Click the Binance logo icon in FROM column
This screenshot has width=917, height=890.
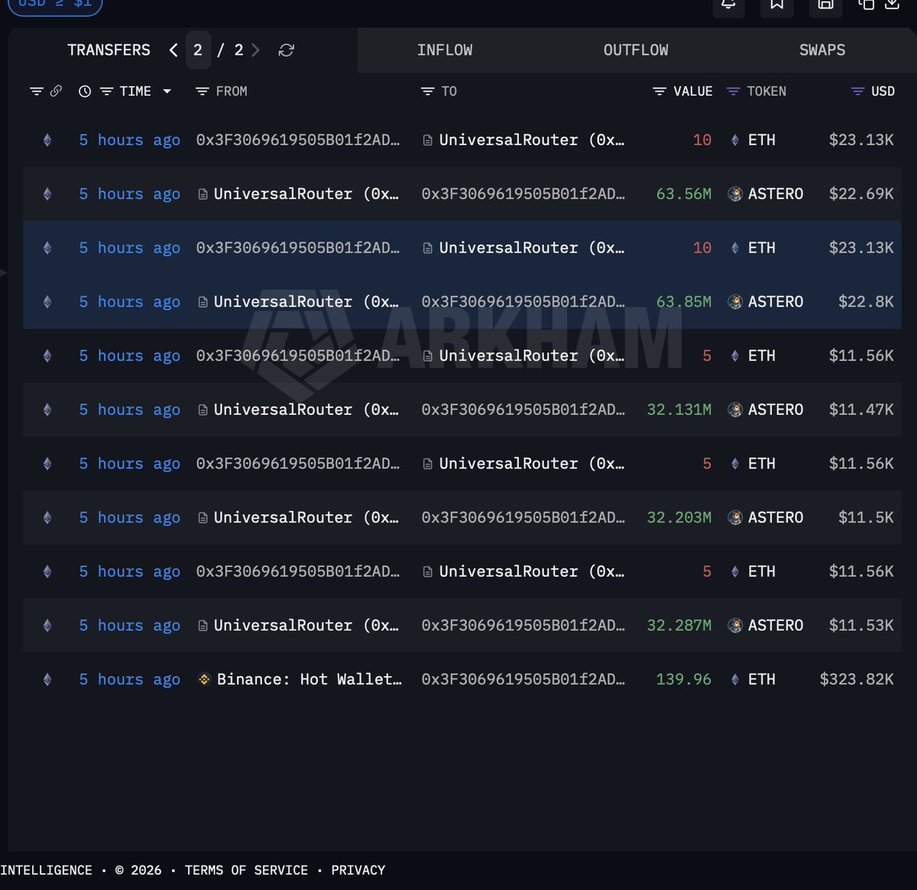coord(204,679)
